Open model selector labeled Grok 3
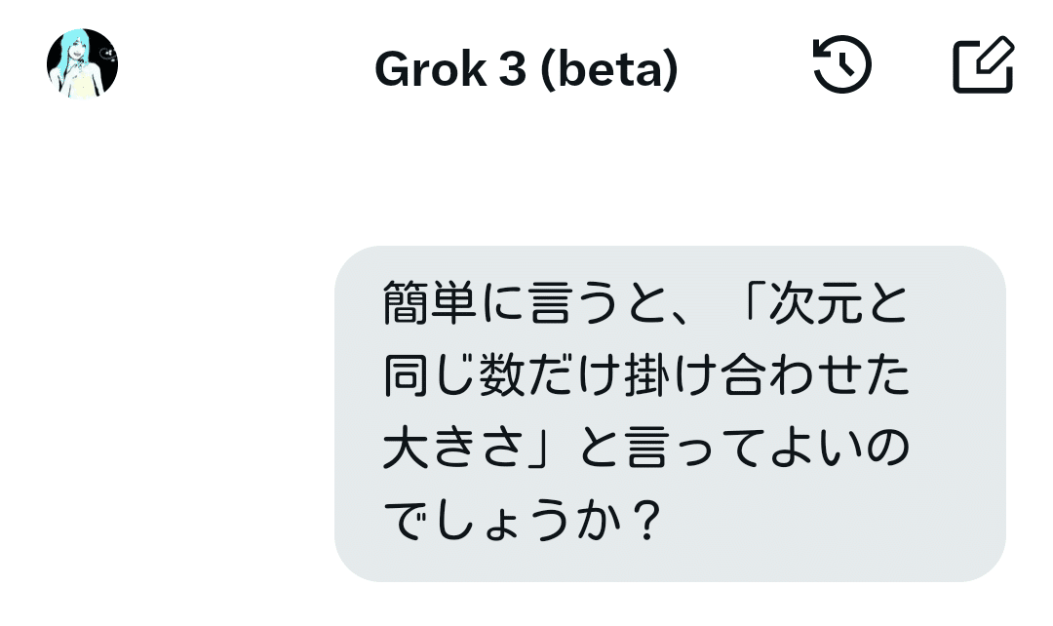Viewport: 1053px width, 626px height. pyautogui.click(x=526, y=69)
